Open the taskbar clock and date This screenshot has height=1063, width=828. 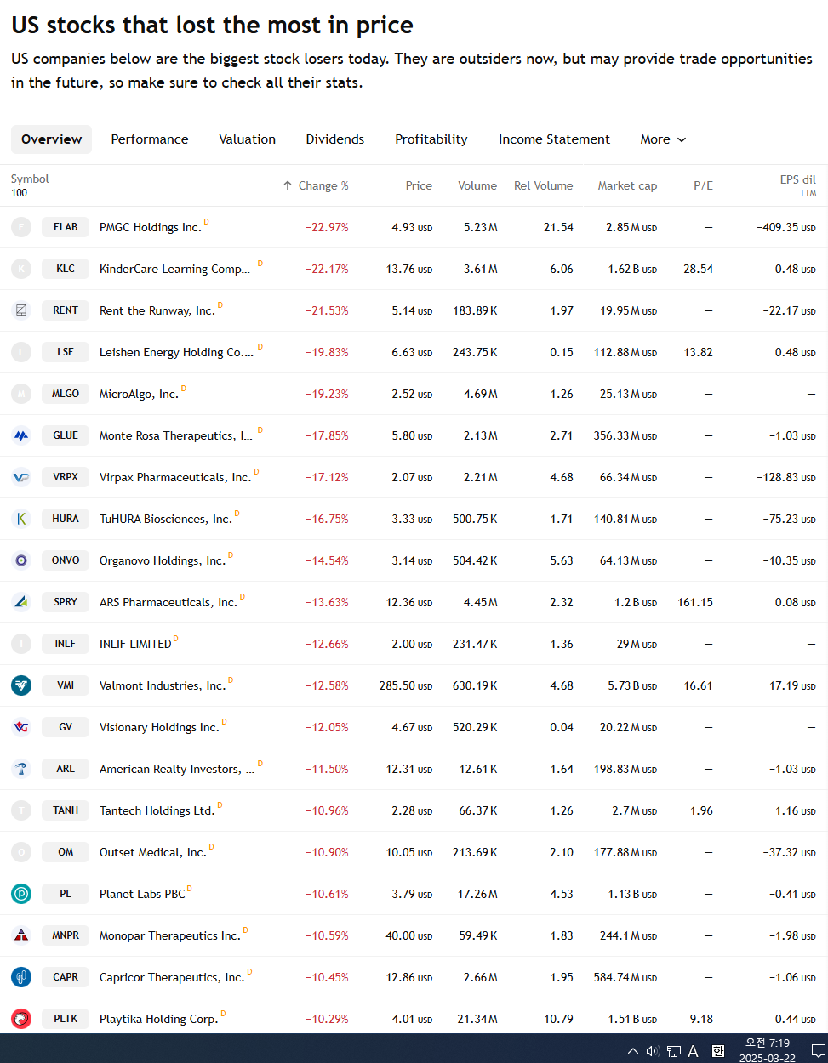[x=768, y=1050]
